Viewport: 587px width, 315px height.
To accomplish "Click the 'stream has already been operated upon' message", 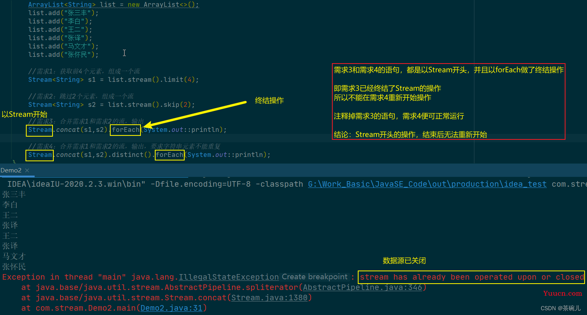I will [x=472, y=277].
